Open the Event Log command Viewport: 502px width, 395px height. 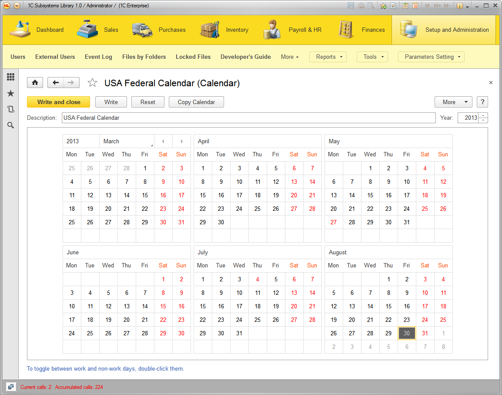98,57
